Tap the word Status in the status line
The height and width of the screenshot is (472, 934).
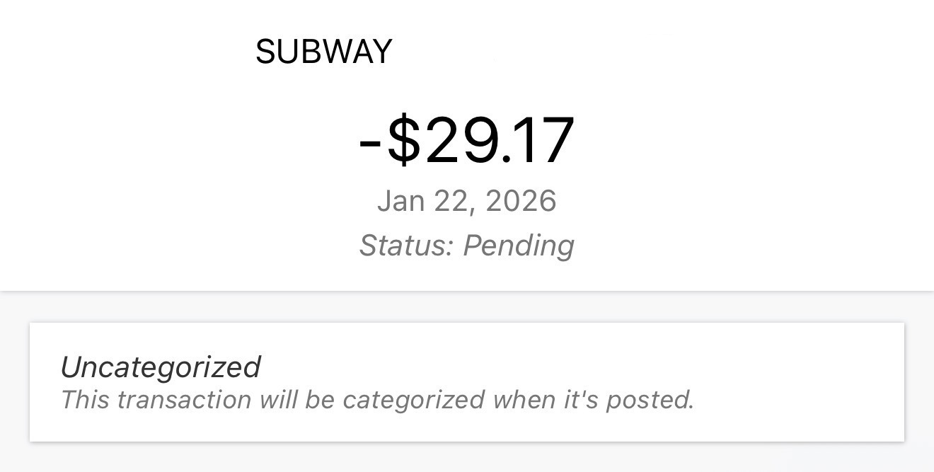point(402,246)
